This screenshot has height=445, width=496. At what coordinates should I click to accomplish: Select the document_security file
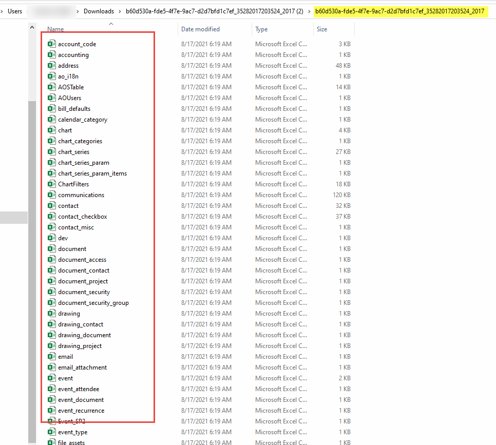click(84, 292)
